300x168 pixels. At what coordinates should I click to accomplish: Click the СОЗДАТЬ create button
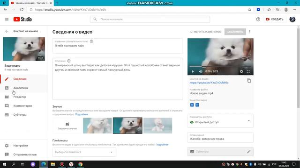click(x=275, y=19)
